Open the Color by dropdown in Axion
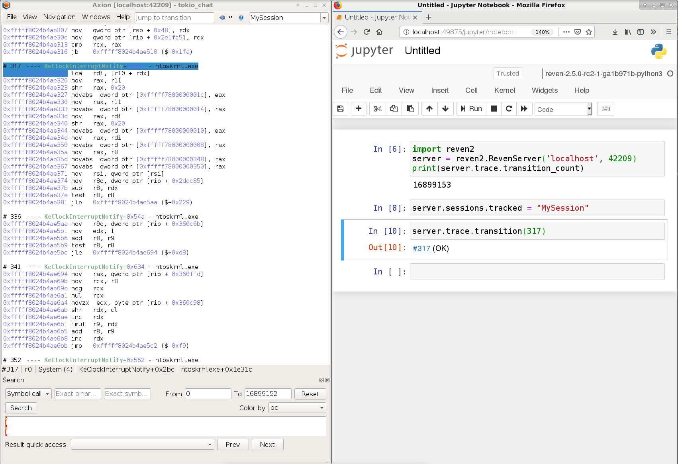The height and width of the screenshot is (464, 678). click(x=297, y=407)
